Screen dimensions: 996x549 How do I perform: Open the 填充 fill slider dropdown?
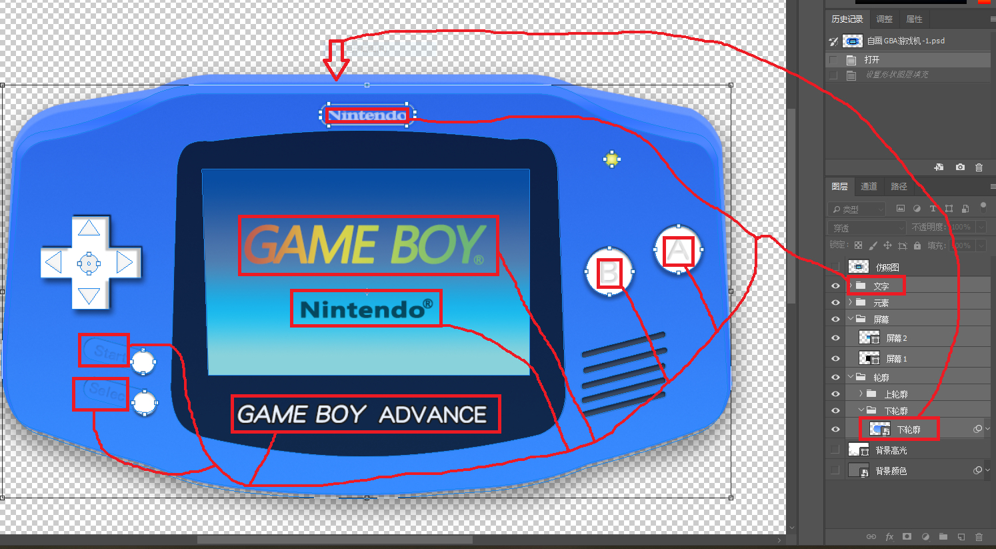pyautogui.click(x=981, y=245)
